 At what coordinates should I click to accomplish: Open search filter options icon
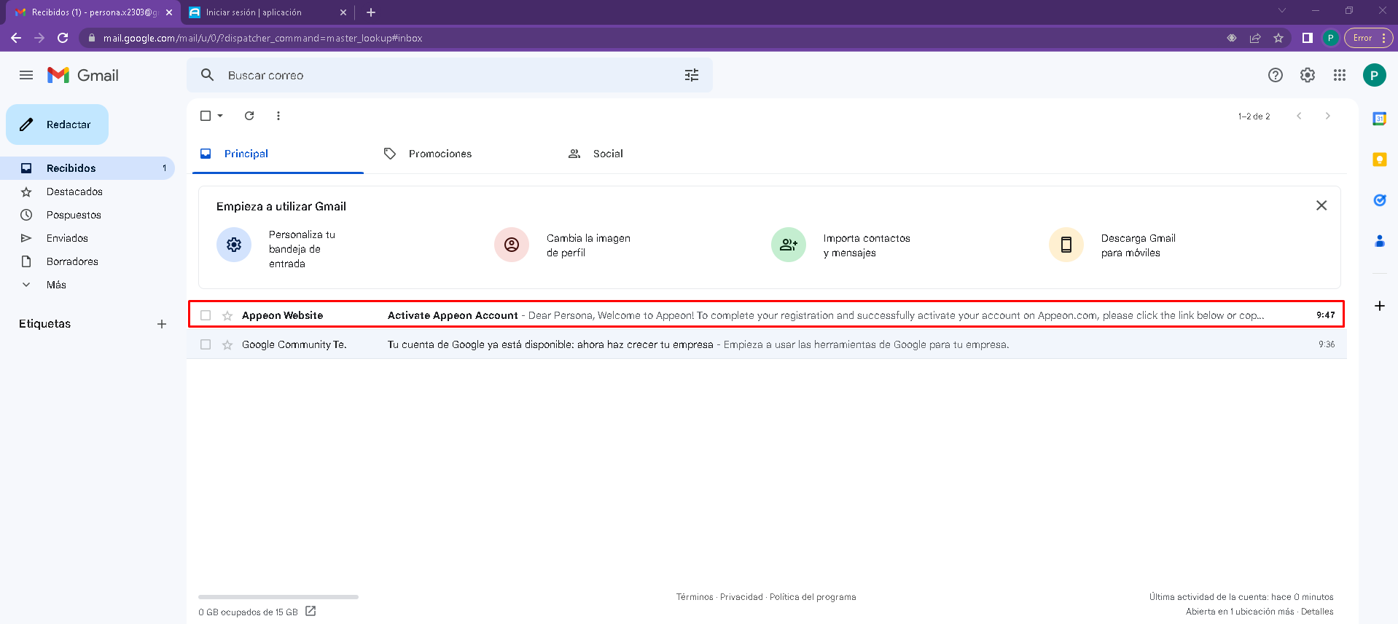tap(691, 75)
